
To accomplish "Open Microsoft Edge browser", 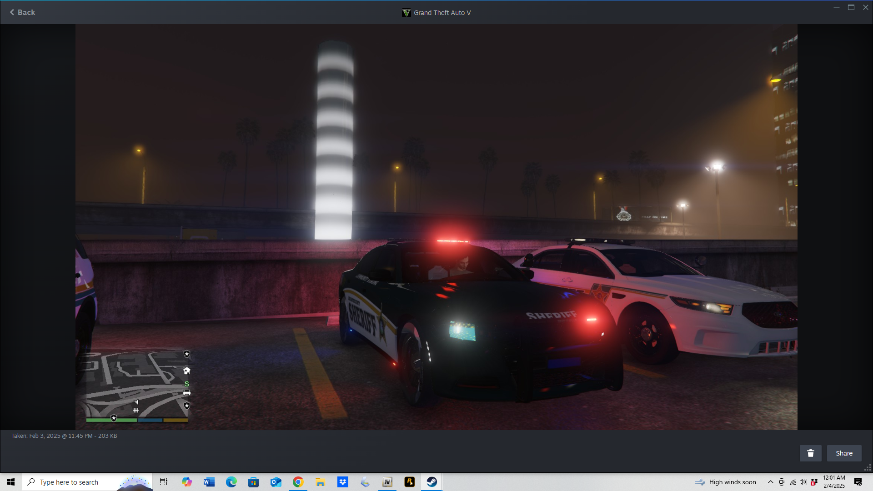I will click(231, 482).
